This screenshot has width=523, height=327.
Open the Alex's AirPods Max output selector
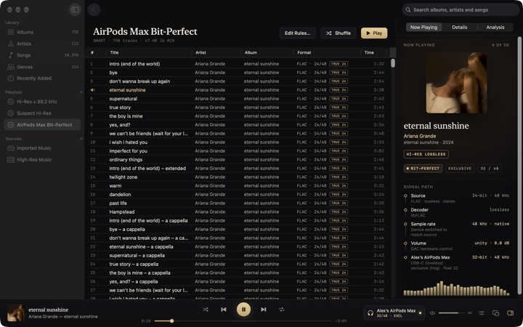pyautogui.click(x=394, y=313)
